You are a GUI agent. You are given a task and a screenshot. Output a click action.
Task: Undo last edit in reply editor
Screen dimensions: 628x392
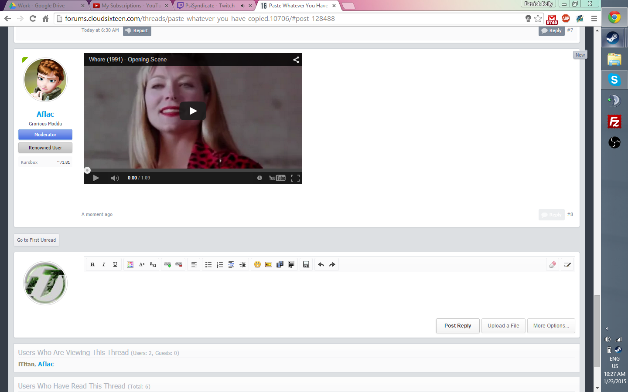pos(321,264)
